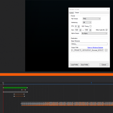Viewport: 113px width, 113px height.
Task: Click the Save Profile button
Action: 84,65
